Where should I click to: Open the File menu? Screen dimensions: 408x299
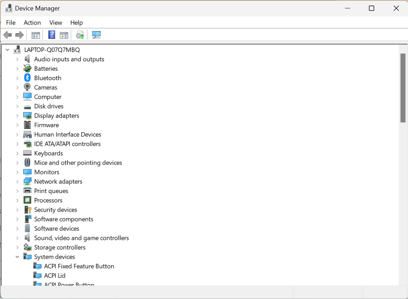pos(10,22)
